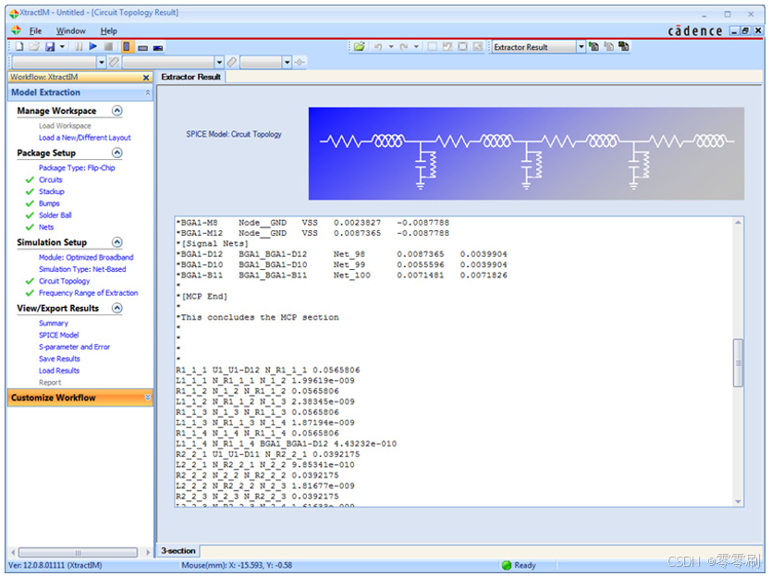Open the Undo history dropdown arrow
The width and height of the screenshot is (771, 576).
pos(391,47)
